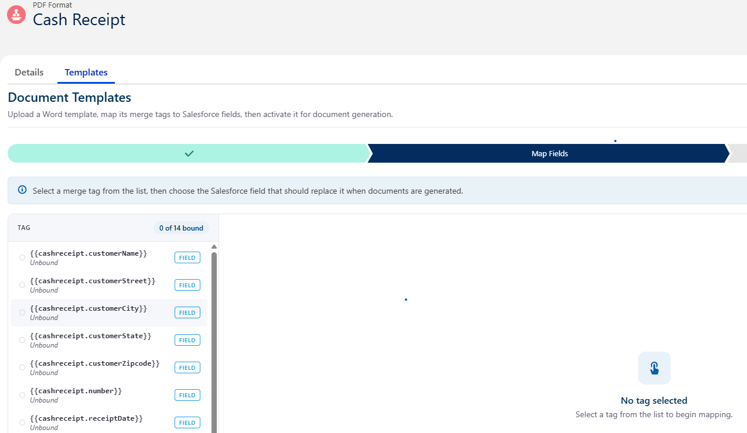Click FIELD badge for customerCity tag

pos(187,312)
